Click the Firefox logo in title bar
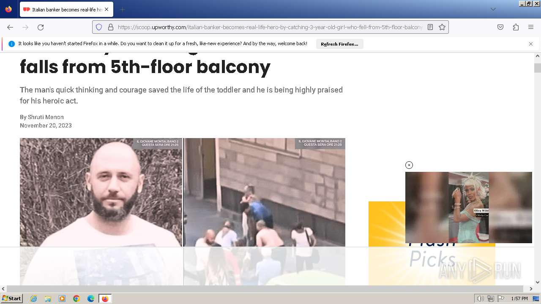Viewport: 541px width, 304px height. pyautogui.click(x=8, y=9)
